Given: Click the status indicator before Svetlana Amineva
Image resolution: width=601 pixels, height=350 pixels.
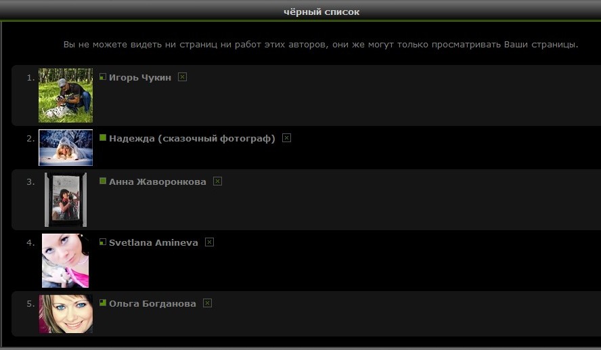Looking at the screenshot, I should [x=103, y=242].
